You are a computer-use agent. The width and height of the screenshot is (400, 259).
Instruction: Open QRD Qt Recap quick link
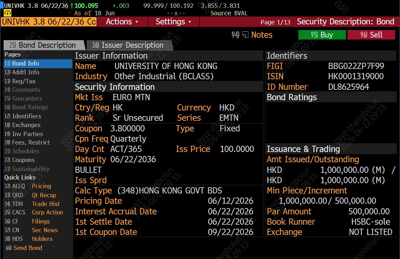30,195
